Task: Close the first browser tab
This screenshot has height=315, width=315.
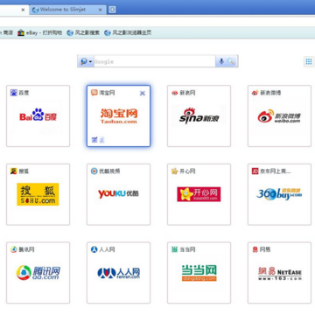Action: pos(23,10)
